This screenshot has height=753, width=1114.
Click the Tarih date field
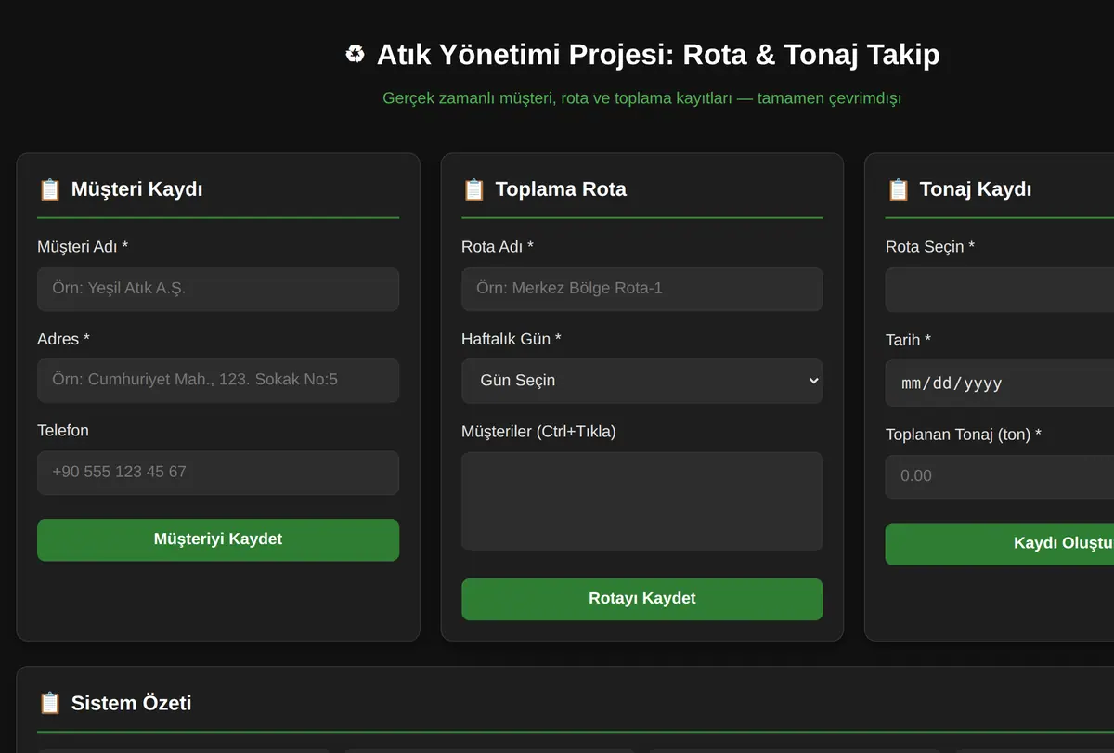1000,383
